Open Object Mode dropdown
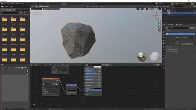Viewport: 196px width, 110px height. coord(36,9)
